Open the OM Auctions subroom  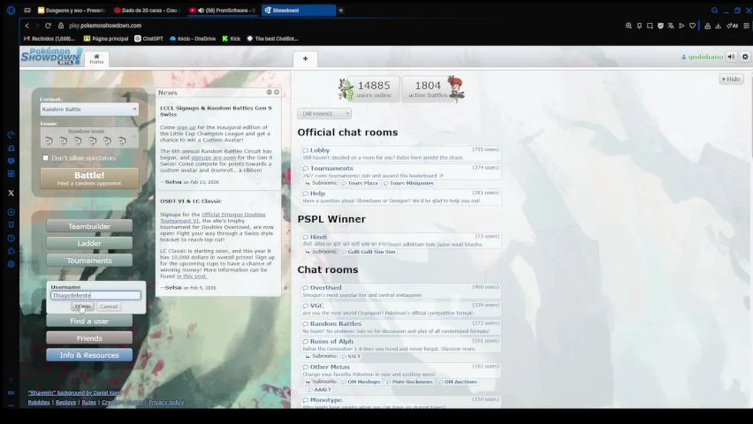(457, 382)
